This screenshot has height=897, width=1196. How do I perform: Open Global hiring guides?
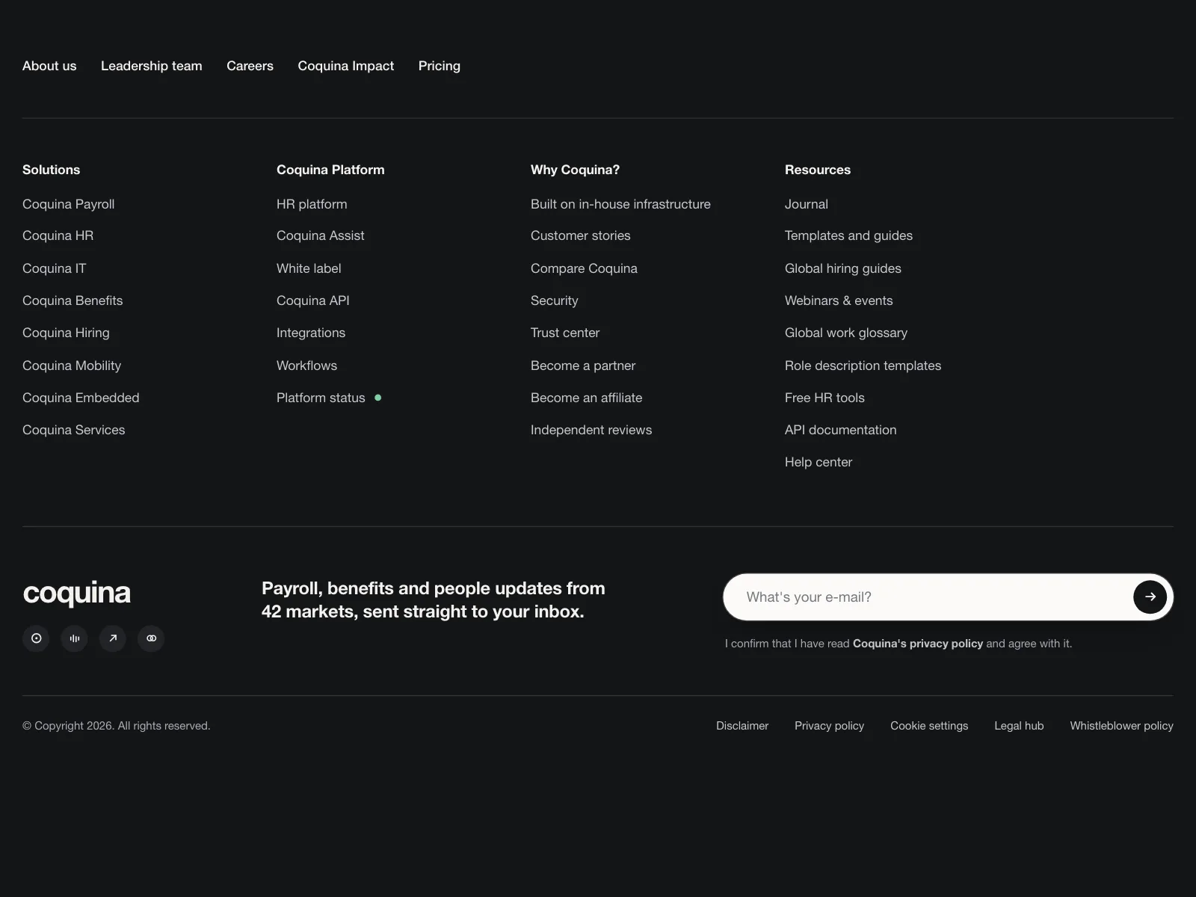point(843,268)
